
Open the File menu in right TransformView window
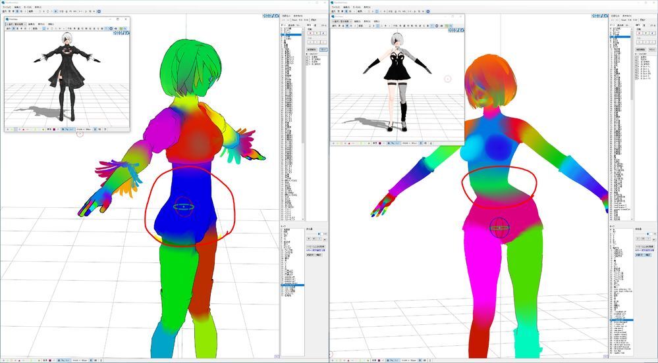[x=336, y=7]
